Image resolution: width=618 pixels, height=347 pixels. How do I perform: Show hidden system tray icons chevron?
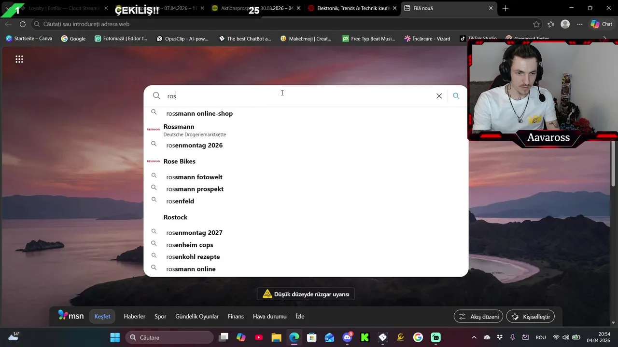[474, 337]
